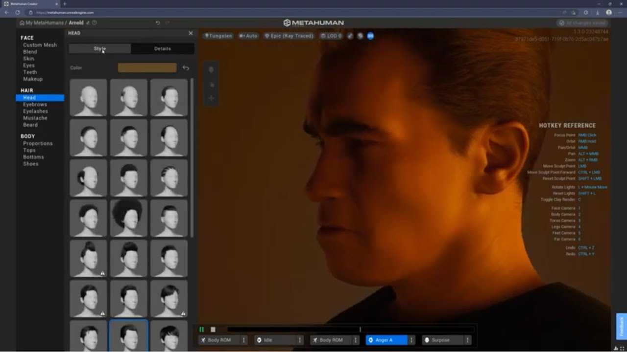Open the hair Color swatch picker
The height and width of the screenshot is (352, 627).
pyautogui.click(x=147, y=68)
